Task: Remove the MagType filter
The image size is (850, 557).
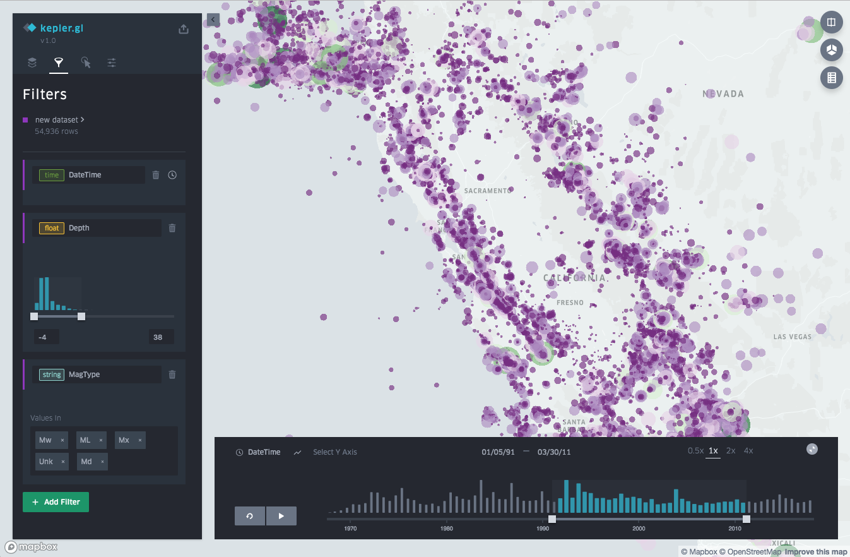Action: pyautogui.click(x=172, y=374)
